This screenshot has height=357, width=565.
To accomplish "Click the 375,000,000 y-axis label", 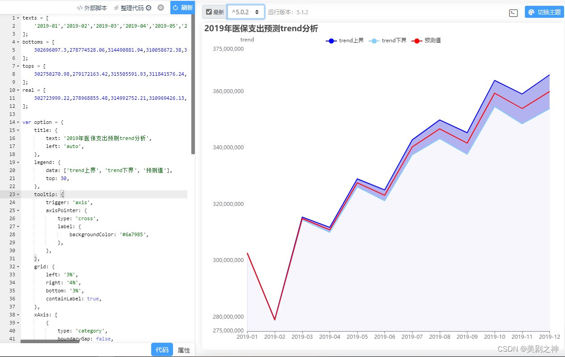I will pos(228,49).
